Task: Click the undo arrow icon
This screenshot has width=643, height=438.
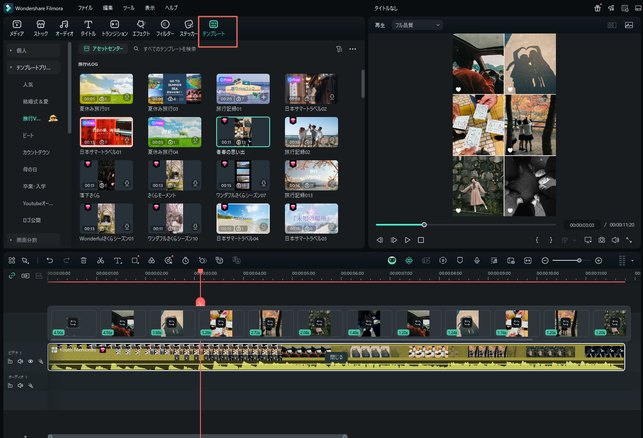Action: tap(50, 260)
